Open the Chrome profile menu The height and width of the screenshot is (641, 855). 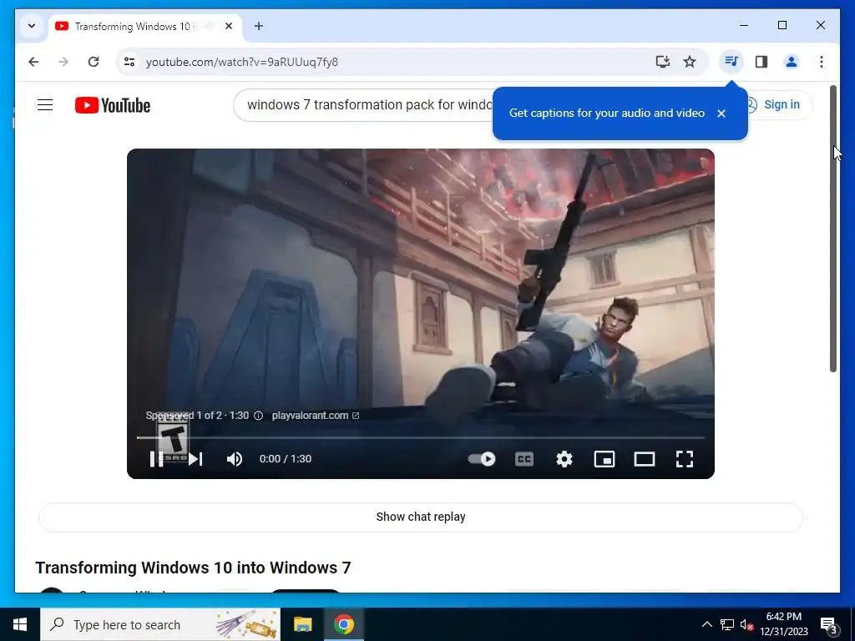[792, 62]
